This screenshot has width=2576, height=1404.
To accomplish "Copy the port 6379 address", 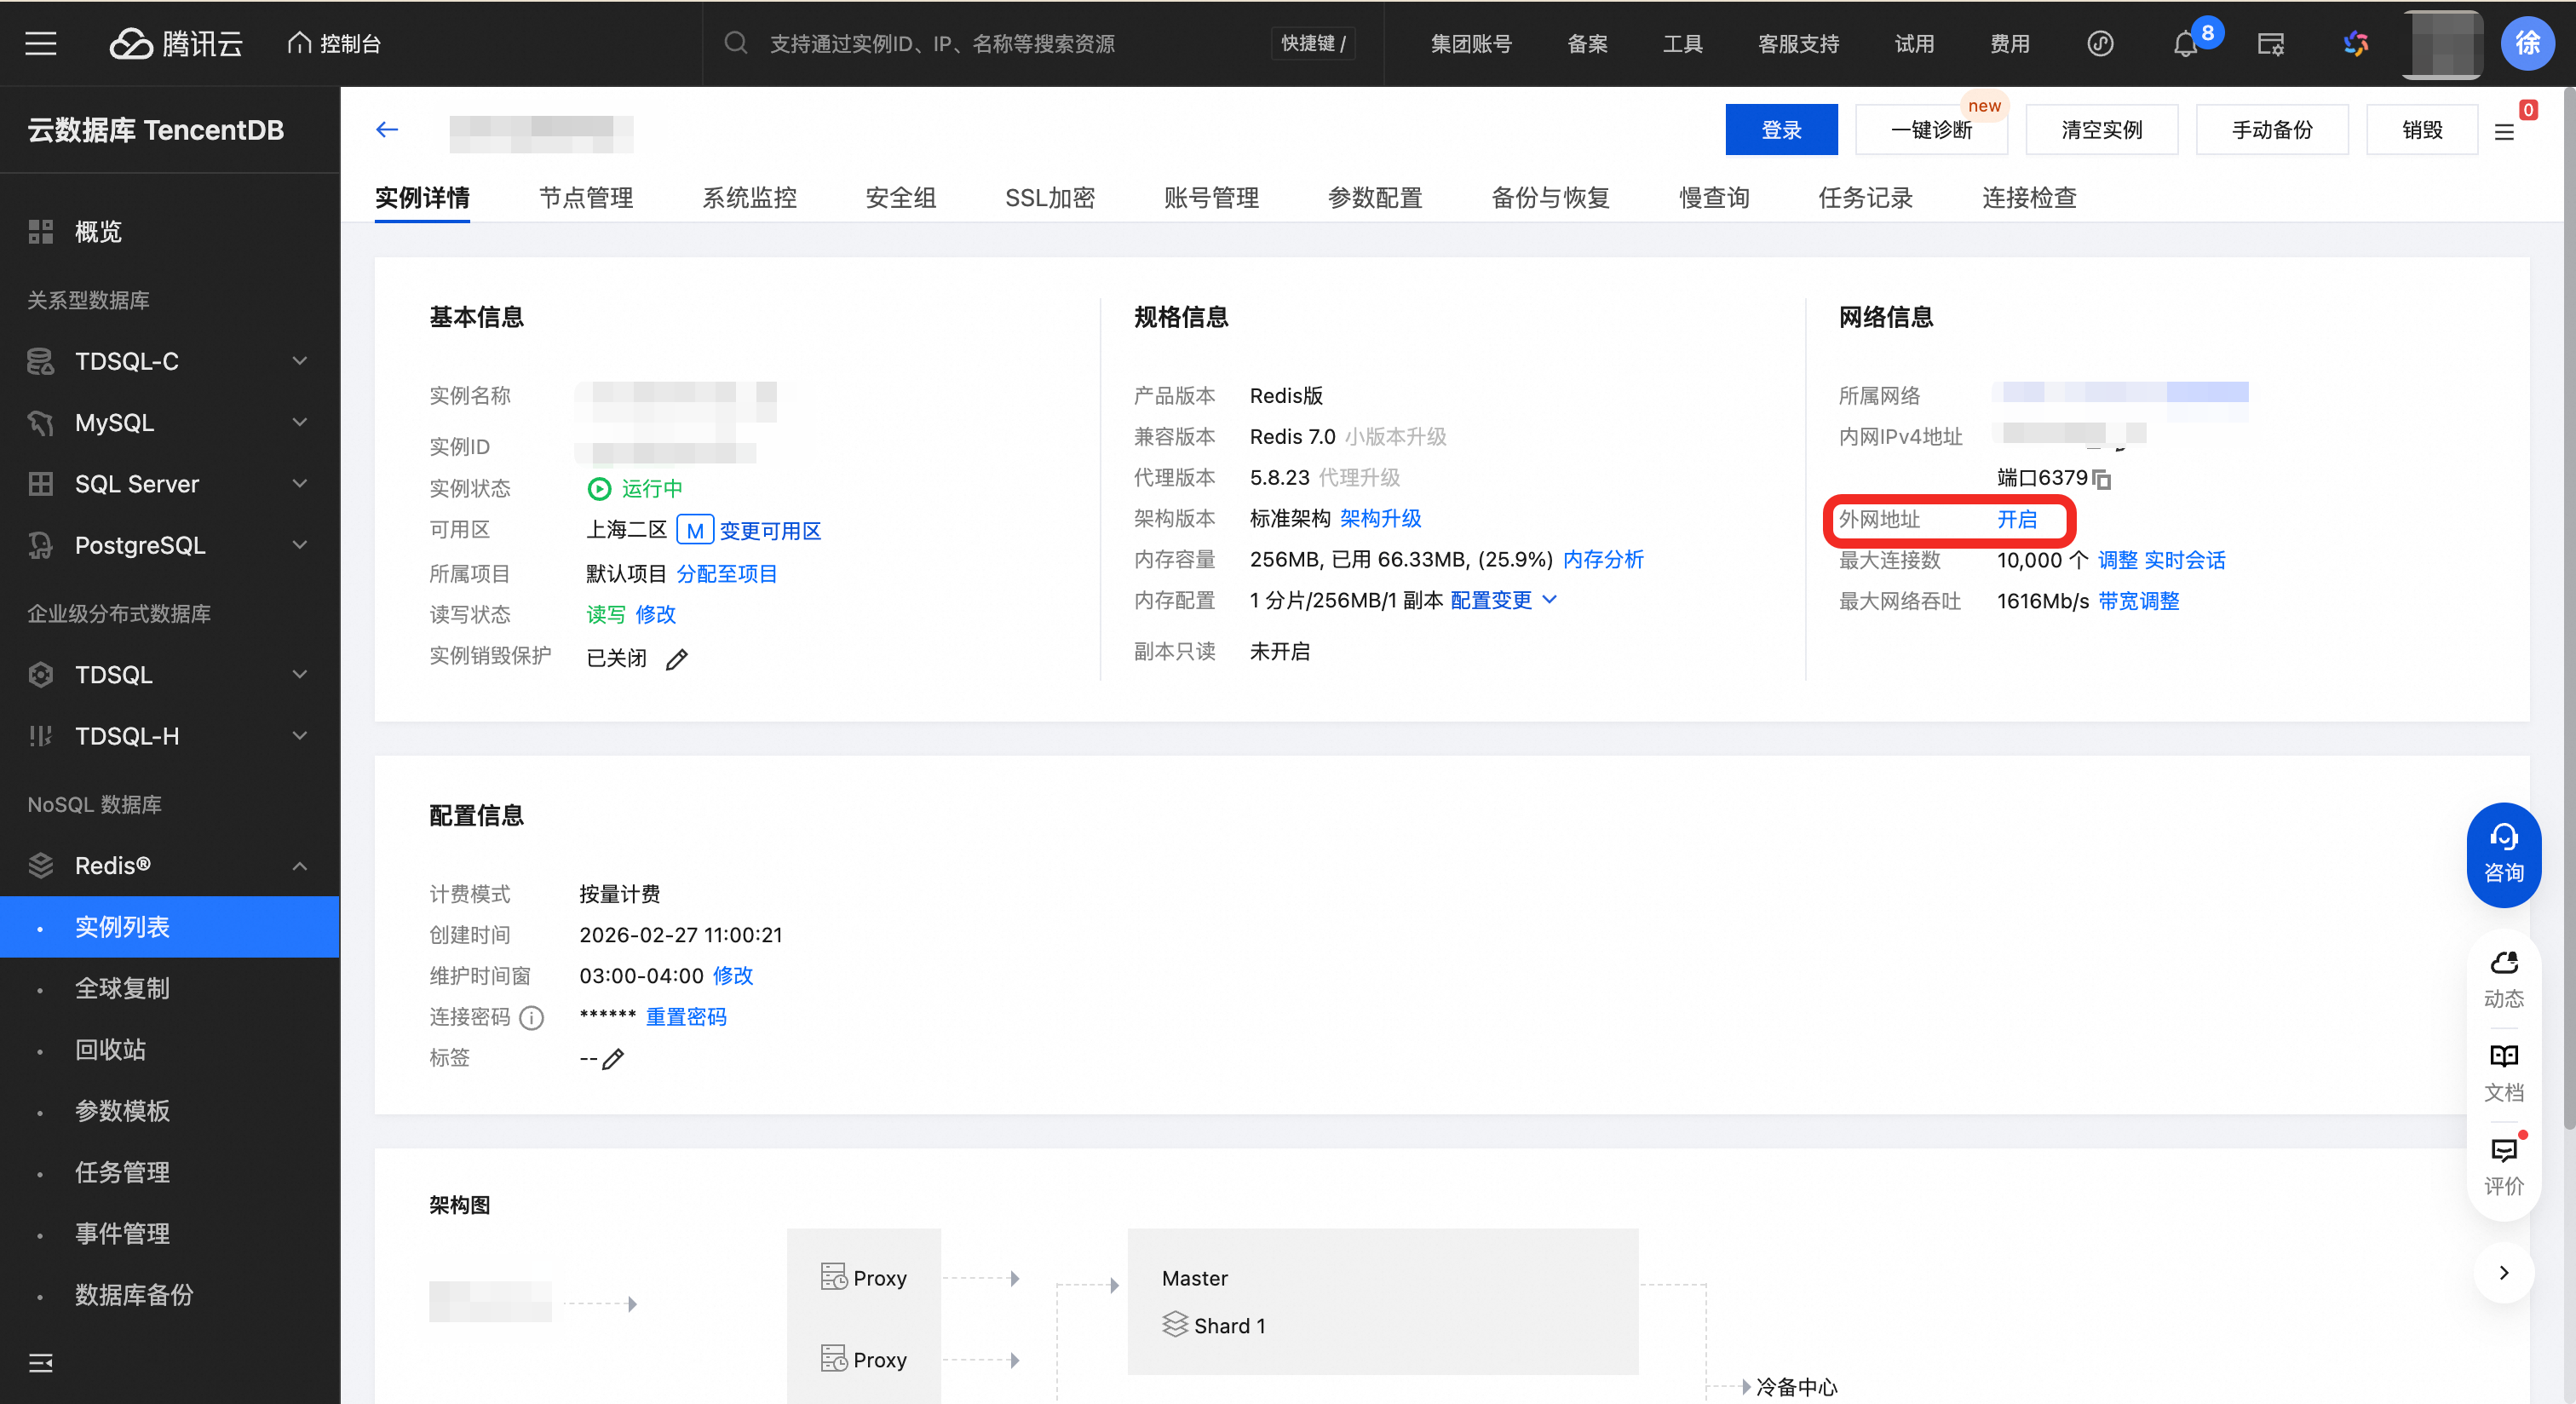I will [2102, 480].
